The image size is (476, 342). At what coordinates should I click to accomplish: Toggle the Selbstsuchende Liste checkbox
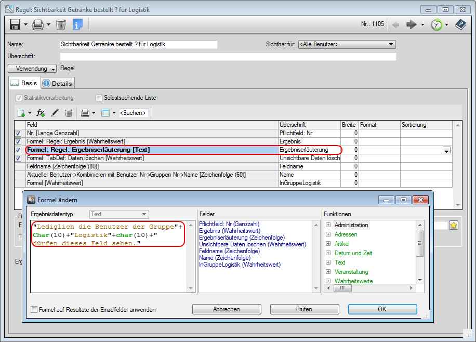tap(99, 98)
